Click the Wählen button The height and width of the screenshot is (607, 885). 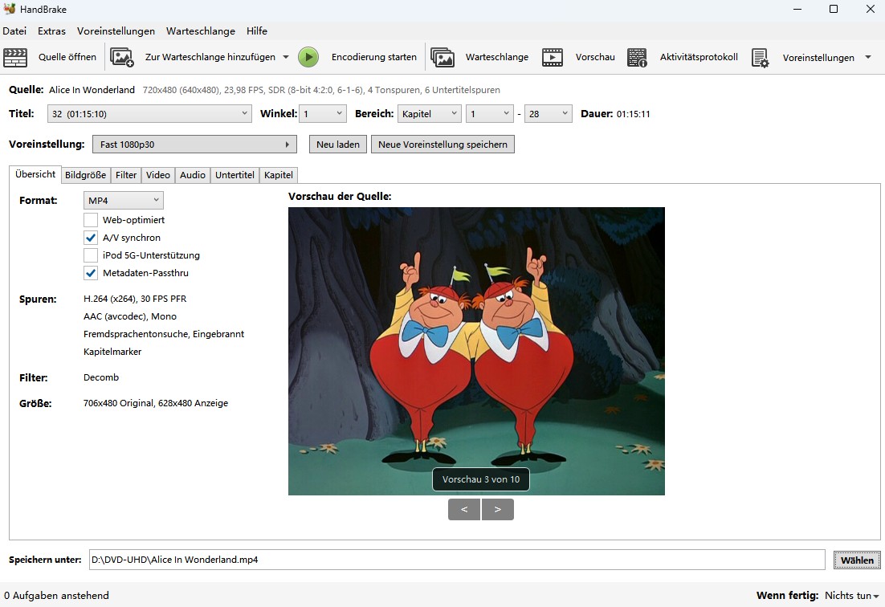point(857,560)
